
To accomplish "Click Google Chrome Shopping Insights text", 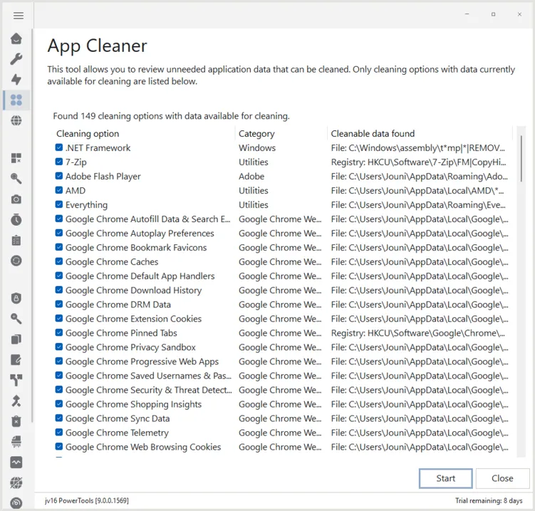I will [x=133, y=404].
